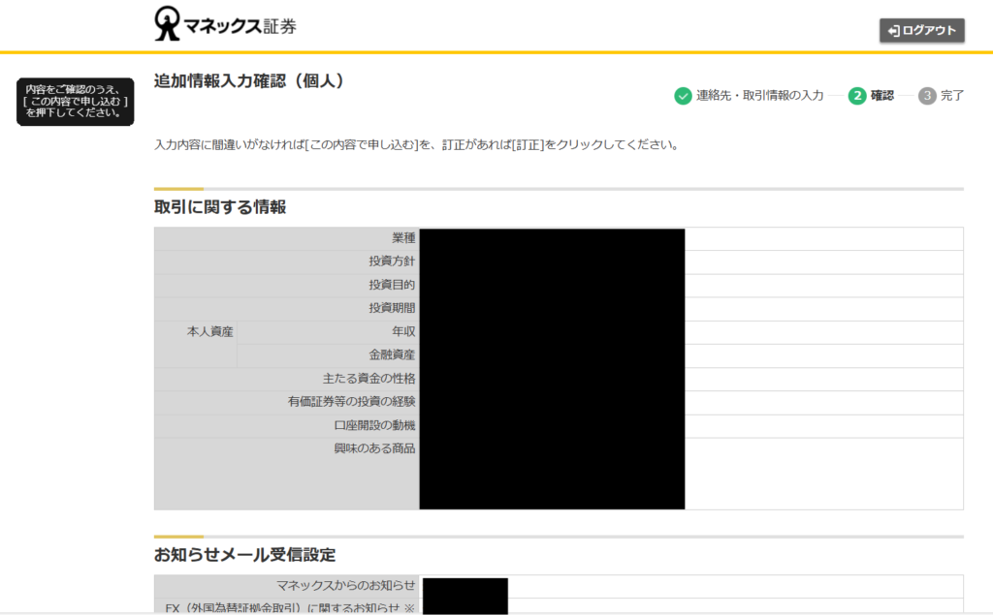
Task: Click the gray step 3 circle
Action: pos(927,96)
